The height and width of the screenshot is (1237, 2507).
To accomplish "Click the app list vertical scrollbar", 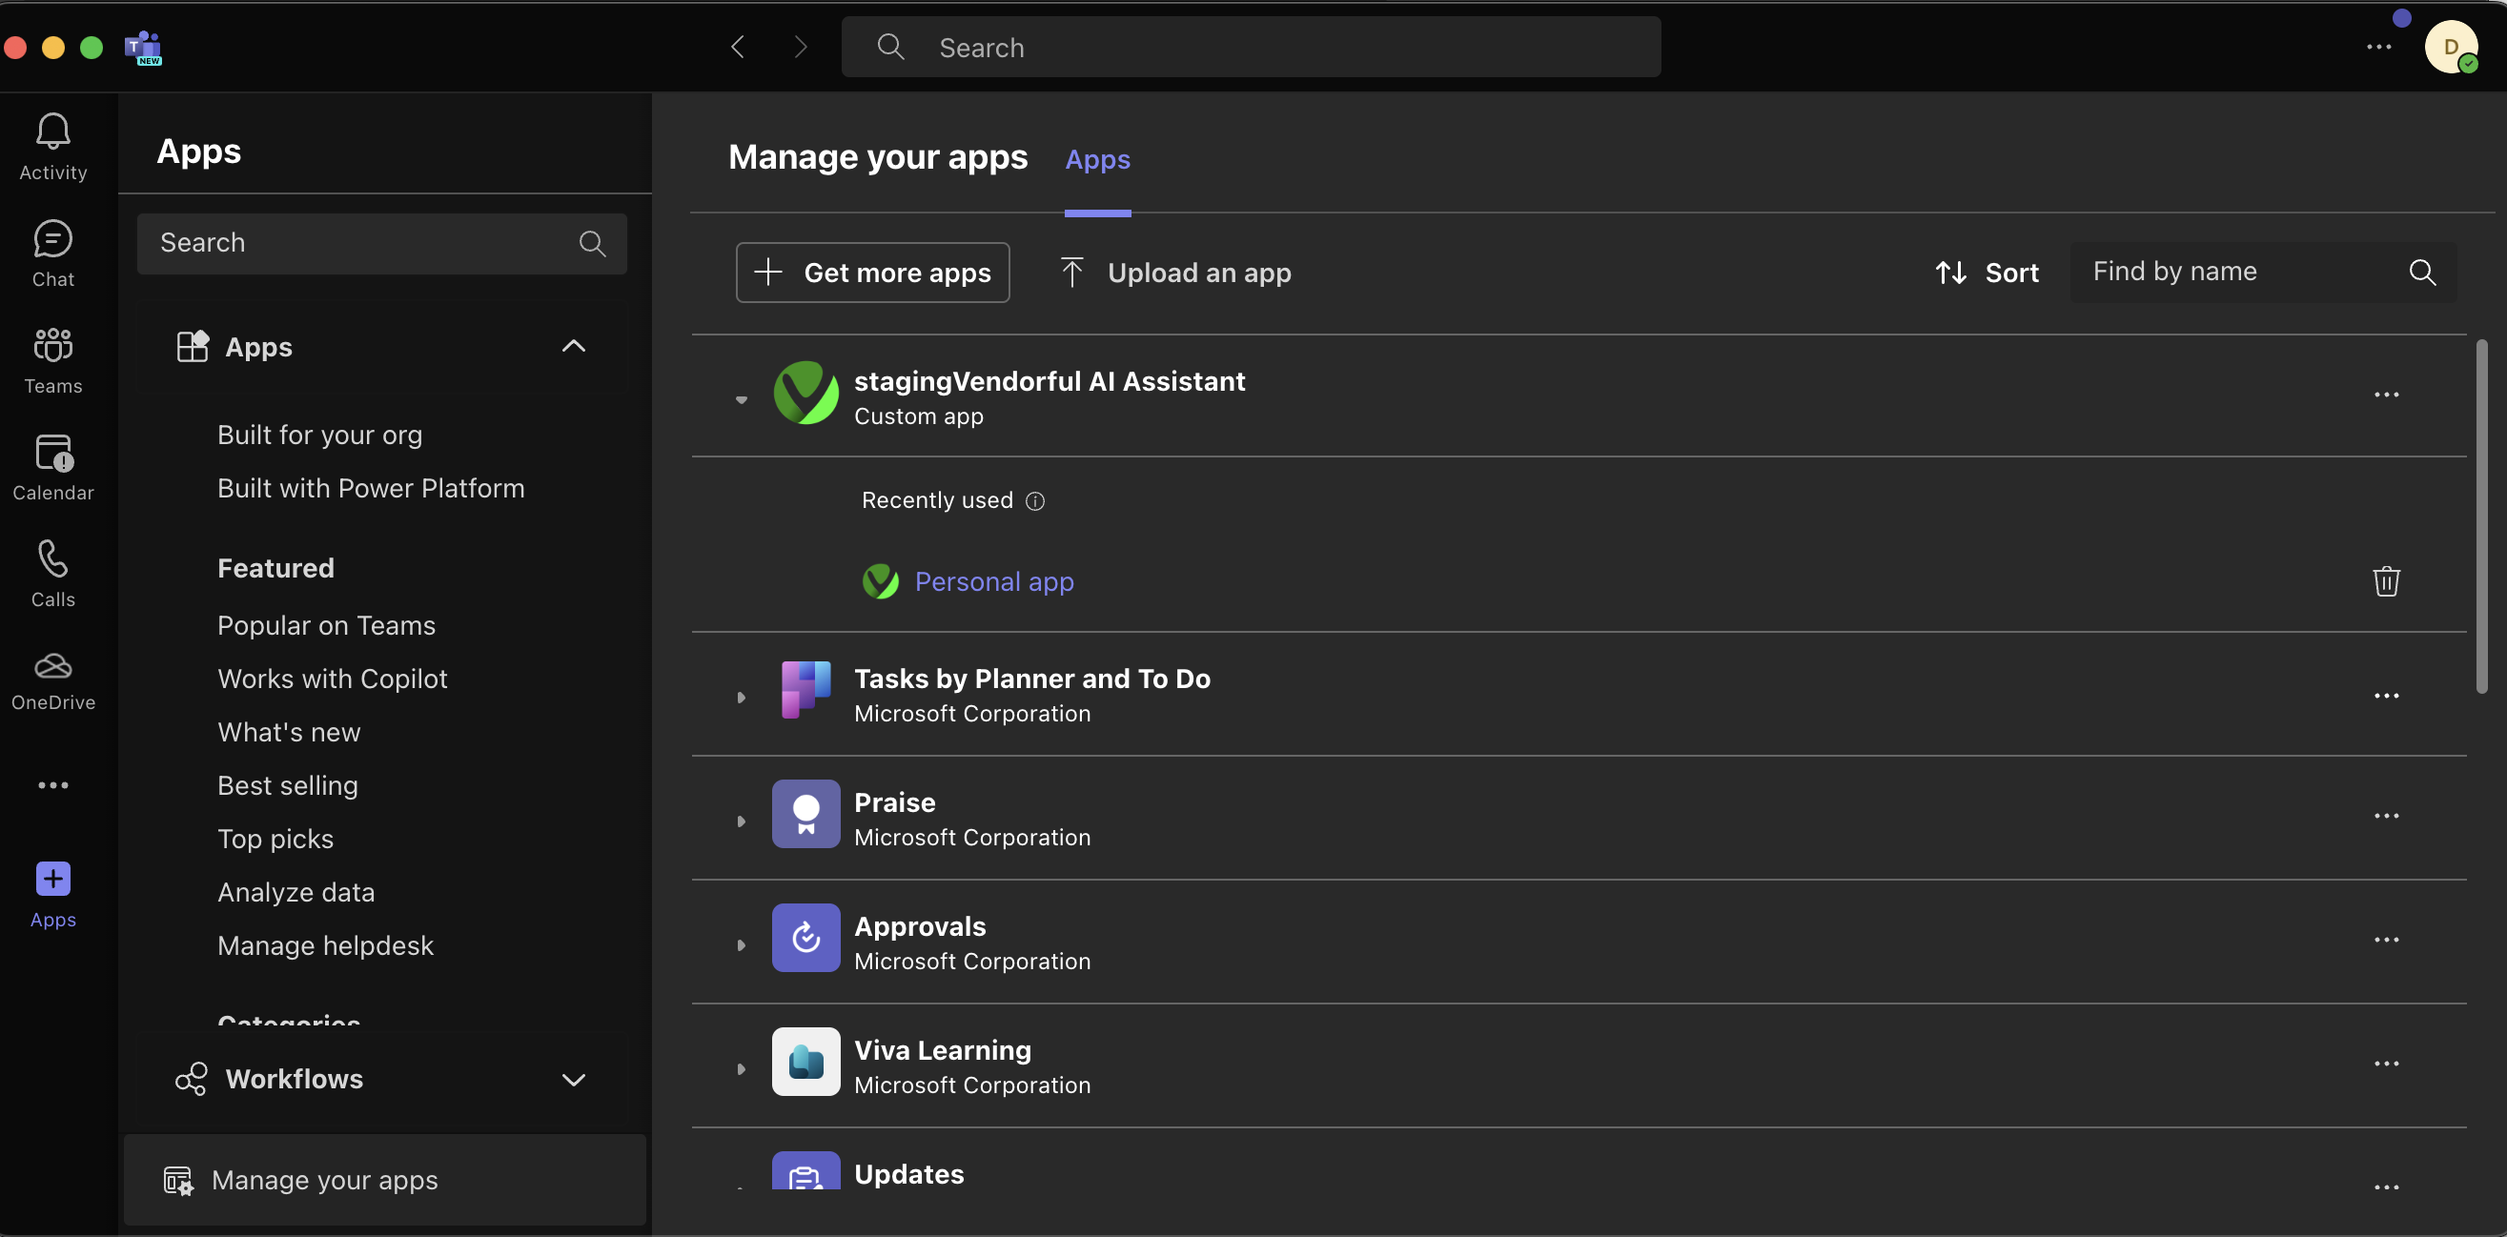I will click(x=2480, y=516).
